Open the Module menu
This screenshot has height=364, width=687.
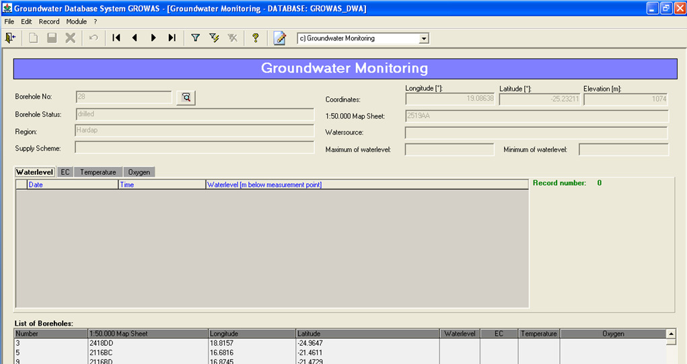click(76, 22)
